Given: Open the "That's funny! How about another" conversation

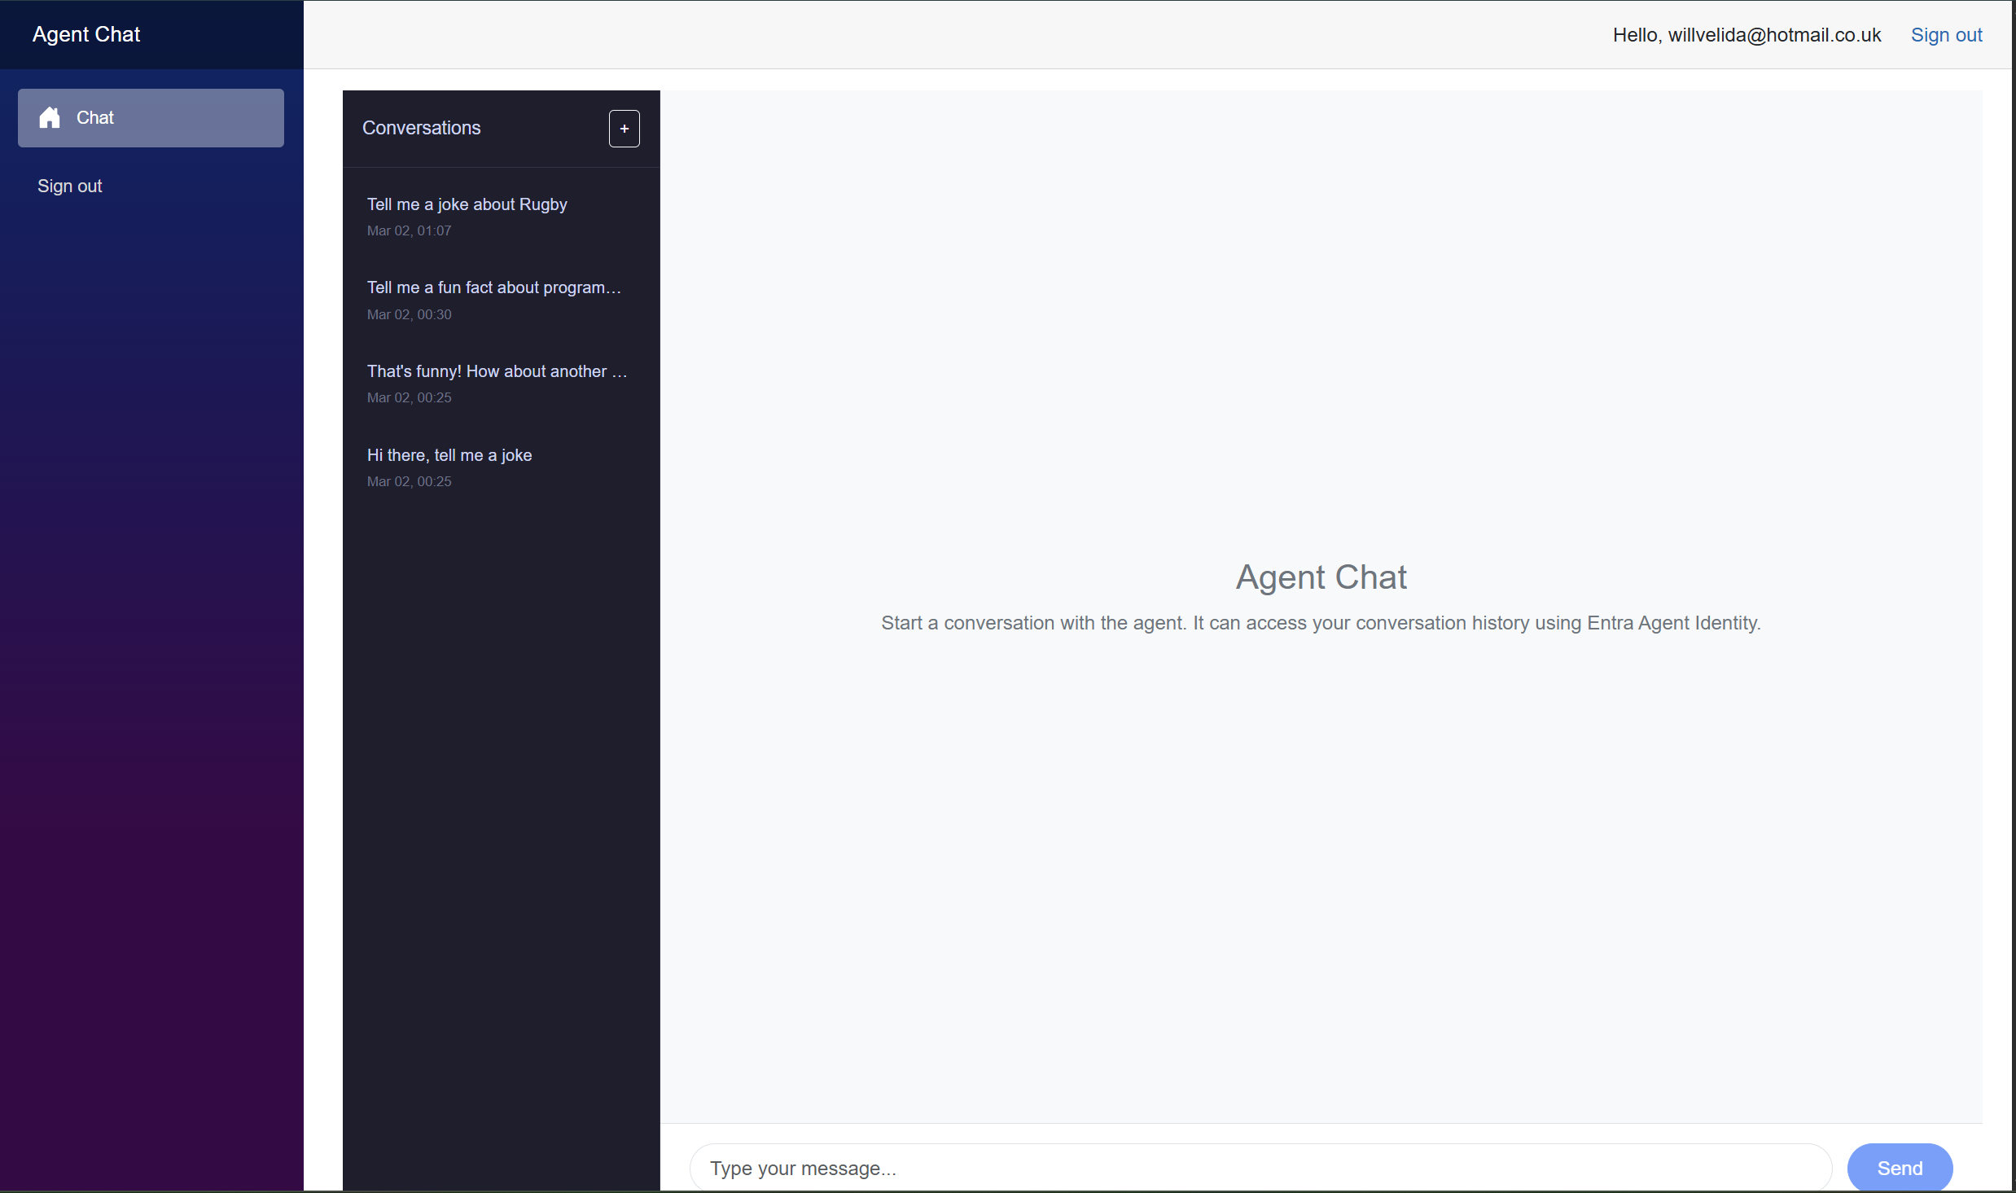Looking at the screenshot, I should (496, 371).
